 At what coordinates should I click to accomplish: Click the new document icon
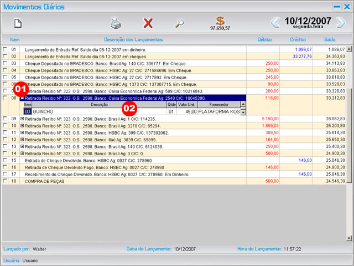coord(18,23)
